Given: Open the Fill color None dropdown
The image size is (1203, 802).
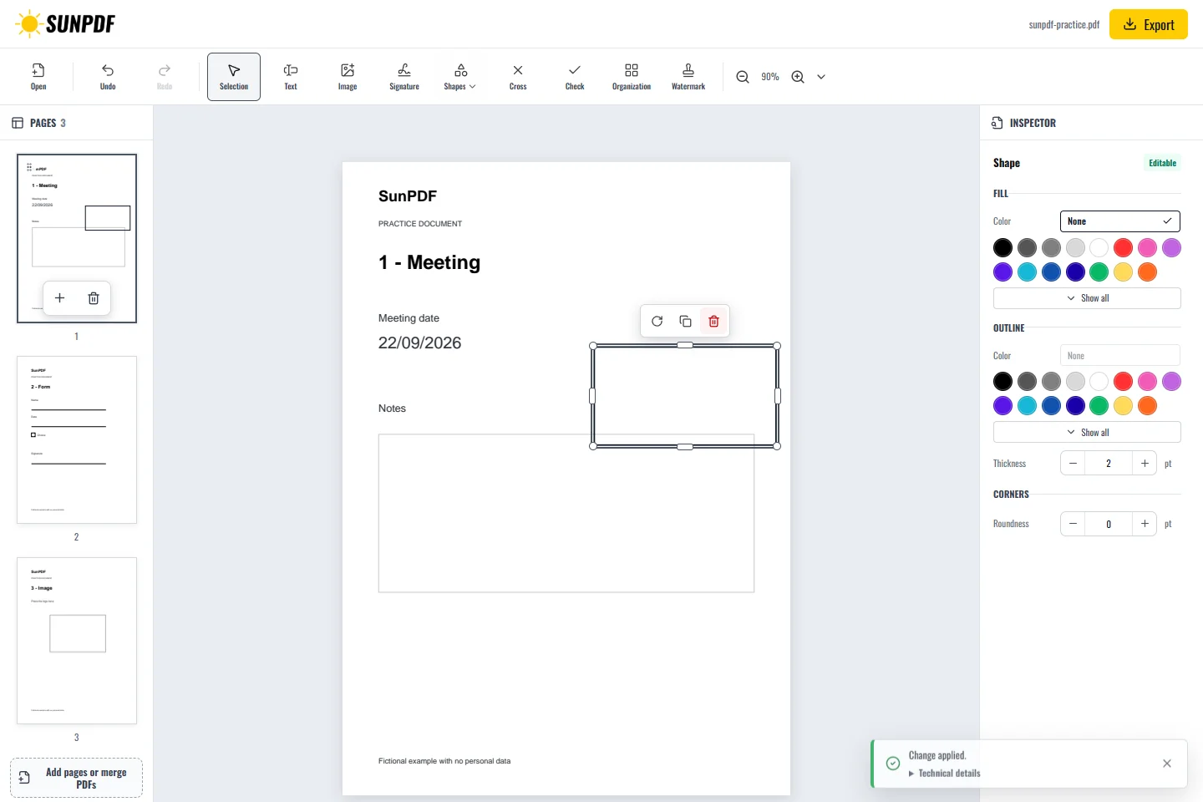Looking at the screenshot, I should tap(1120, 221).
